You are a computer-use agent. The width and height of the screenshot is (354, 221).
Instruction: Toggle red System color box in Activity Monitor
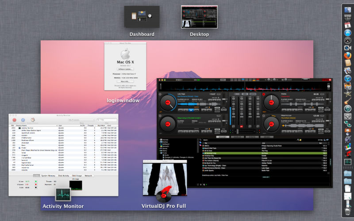coord(36,184)
